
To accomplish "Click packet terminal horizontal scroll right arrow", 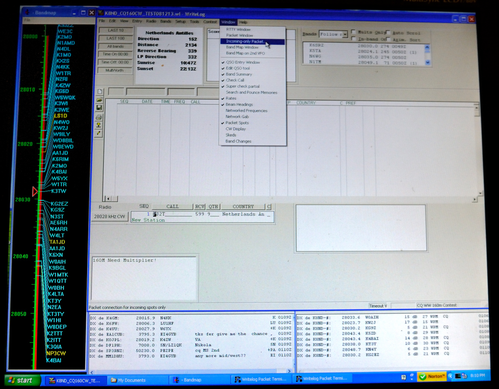I will click(x=289, y=371).
